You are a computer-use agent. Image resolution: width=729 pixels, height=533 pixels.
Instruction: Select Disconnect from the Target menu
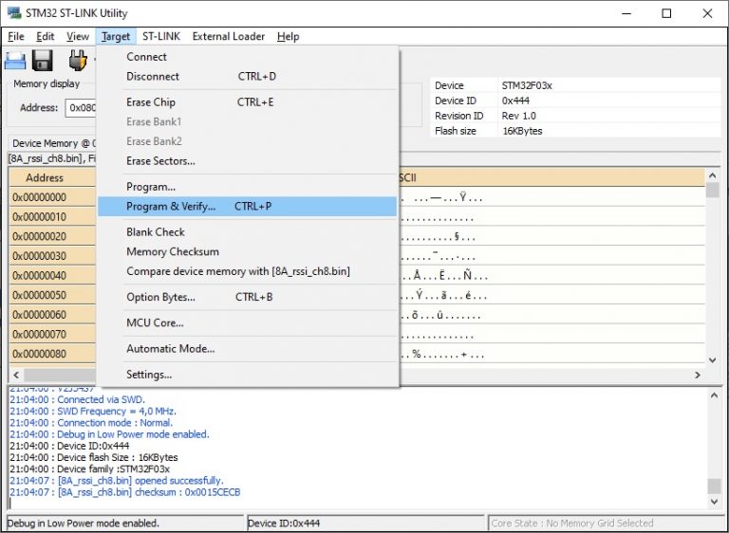248,76
